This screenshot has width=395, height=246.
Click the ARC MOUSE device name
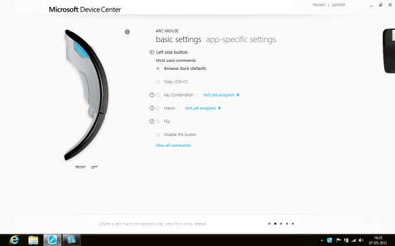coord(167,31)
